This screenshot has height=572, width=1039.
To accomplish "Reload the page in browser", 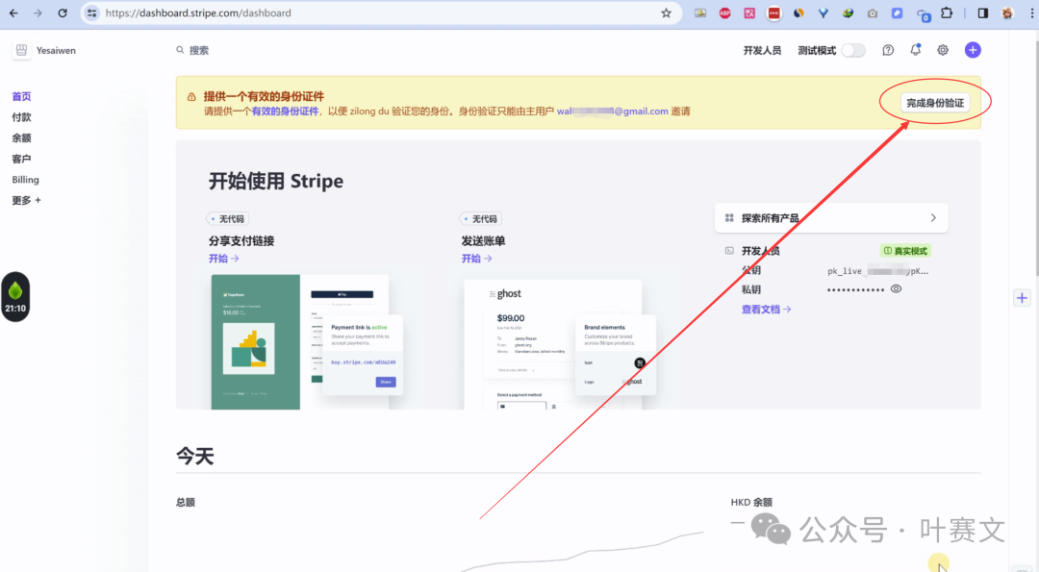I will click(x=63, y=13).
